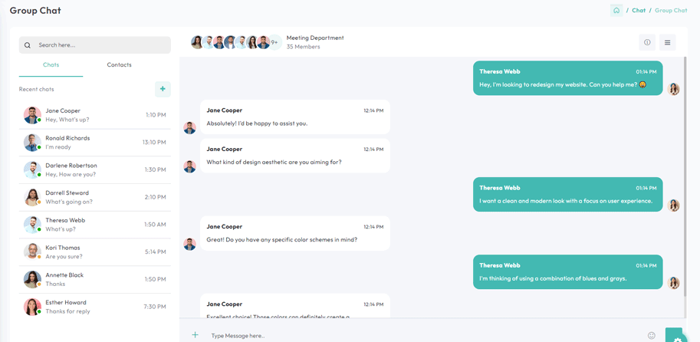The height and width of the screenshot is (342, 700).
Task: Open the settings gear button
Action: (676, 337)
